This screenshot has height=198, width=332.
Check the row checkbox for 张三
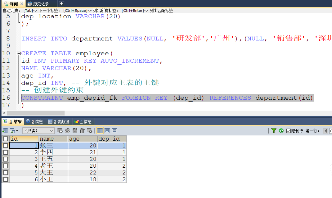click(5, 145)
